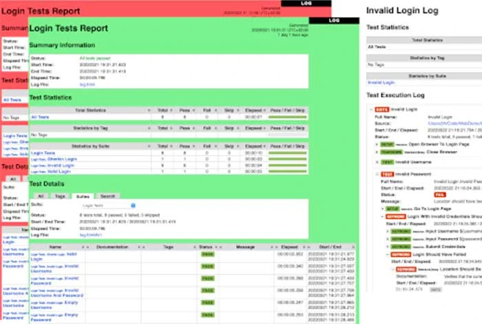This screenshot has height=324, width=482.
Task: Sort test details table by Status column
Action: pos(206,247)
